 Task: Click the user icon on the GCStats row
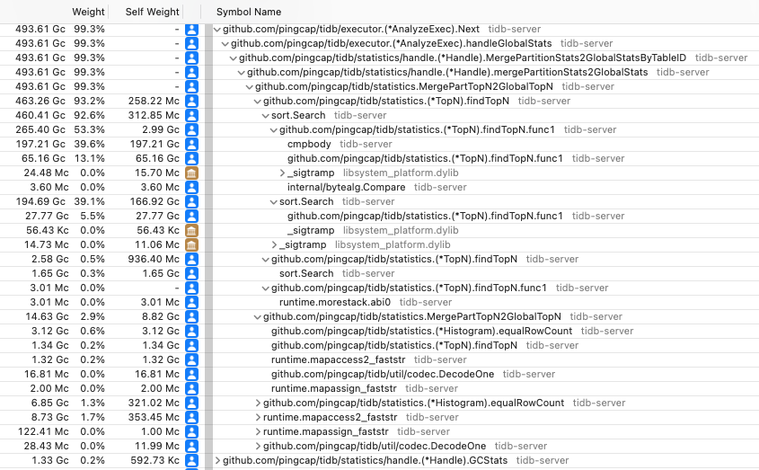191,460
